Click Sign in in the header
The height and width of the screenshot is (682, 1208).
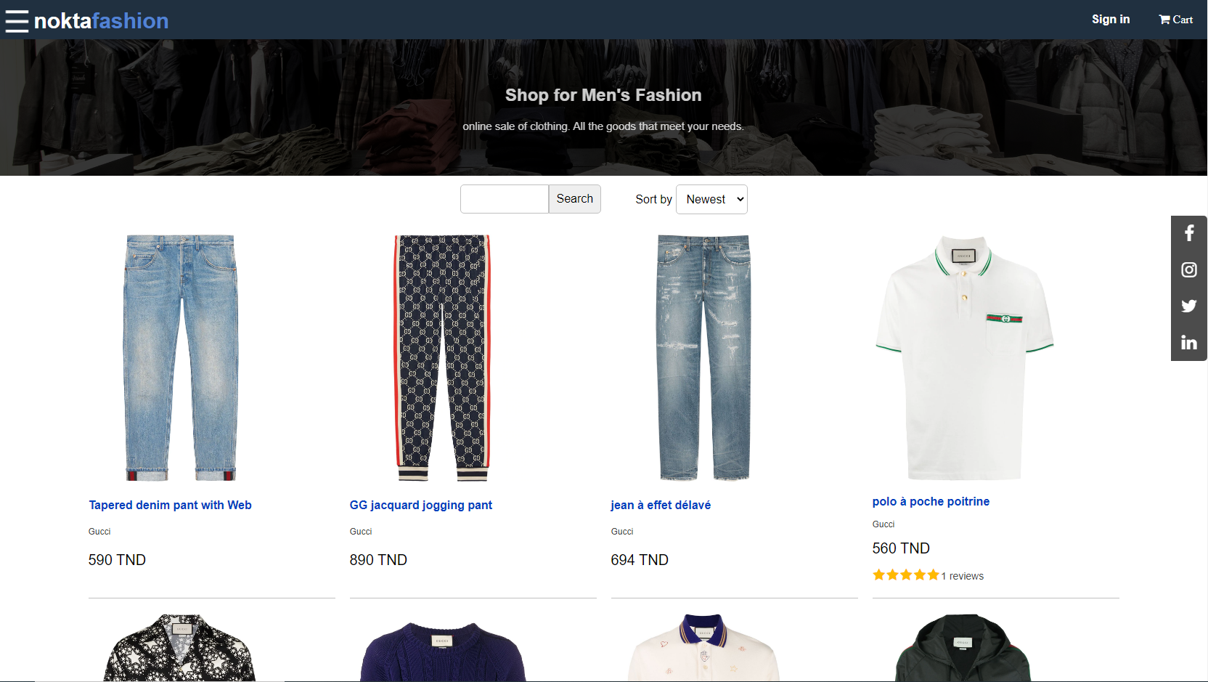[x=1111, y=20]
